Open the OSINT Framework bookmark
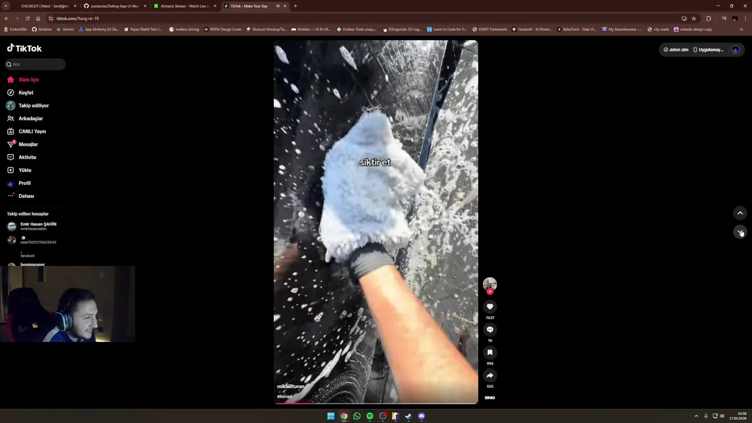The height and width of the screenshot is (423, 752). point(490,29)
